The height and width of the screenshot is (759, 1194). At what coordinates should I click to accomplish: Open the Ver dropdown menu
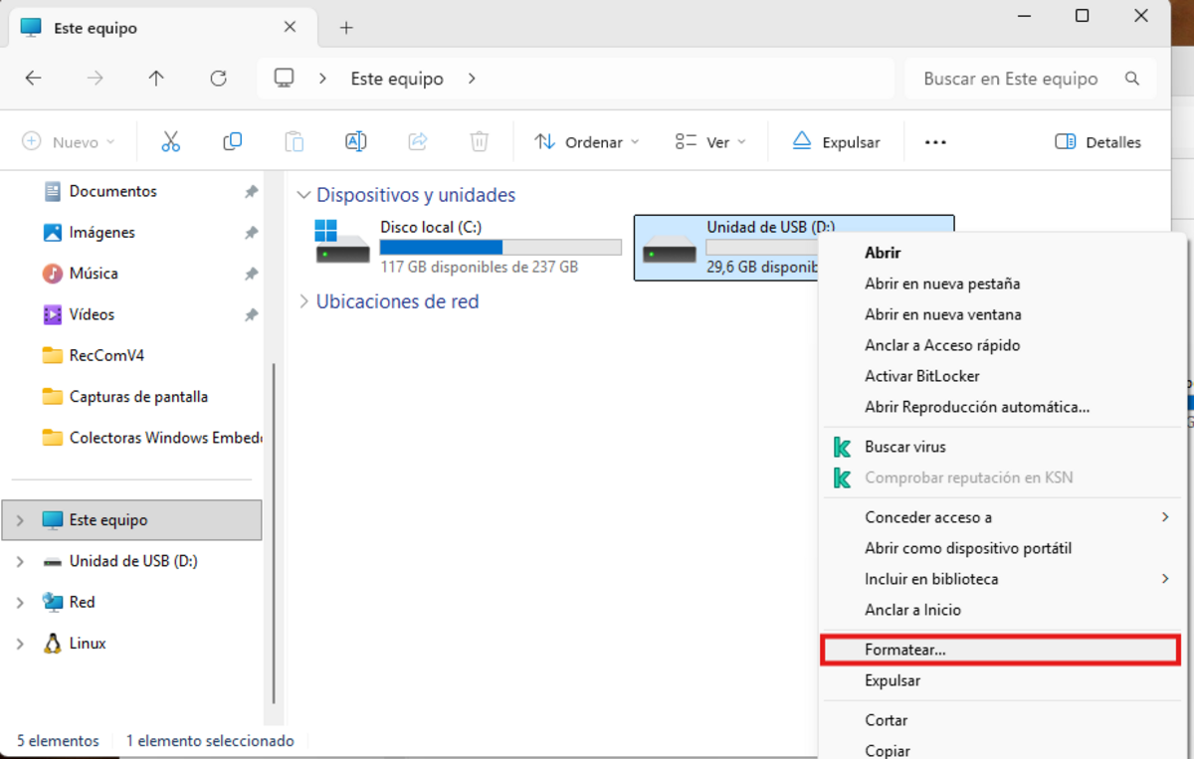(x=710, y=142)
